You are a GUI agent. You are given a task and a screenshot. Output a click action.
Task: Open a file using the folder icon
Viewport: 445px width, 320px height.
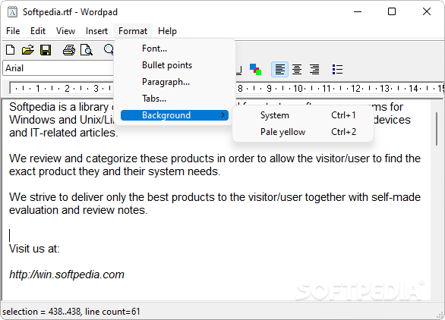28,50
